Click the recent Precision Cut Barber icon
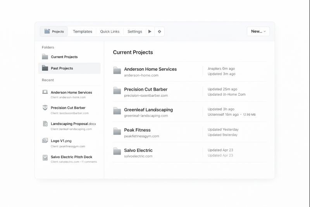The width and height of the screenshot is (310, 207). 45,108
